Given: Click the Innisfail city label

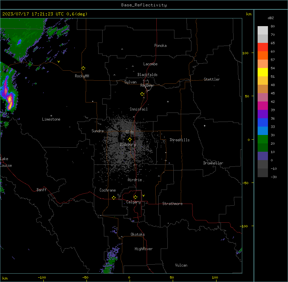Looking at the screenshot, I should pyautogui.click(x=139, y=109).
